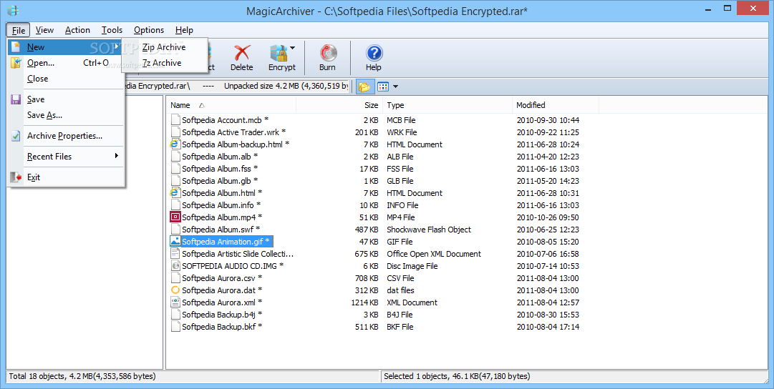
Task: Select the Softpedia Backup.b4j file
Action: [222, 315]
